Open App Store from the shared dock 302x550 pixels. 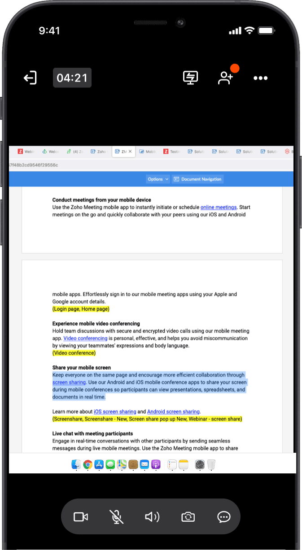[99, 464]
